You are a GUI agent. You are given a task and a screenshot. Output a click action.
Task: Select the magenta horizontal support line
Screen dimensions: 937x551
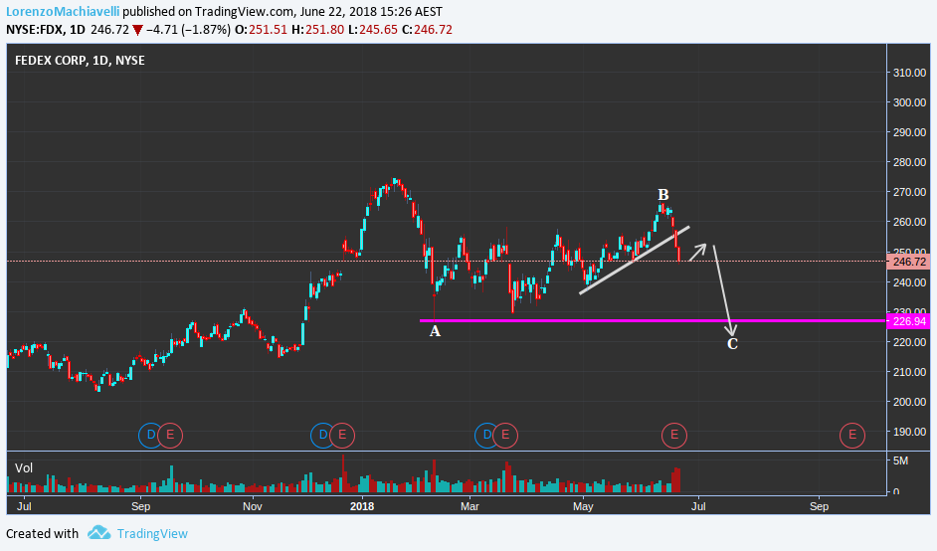click(654, 321)
